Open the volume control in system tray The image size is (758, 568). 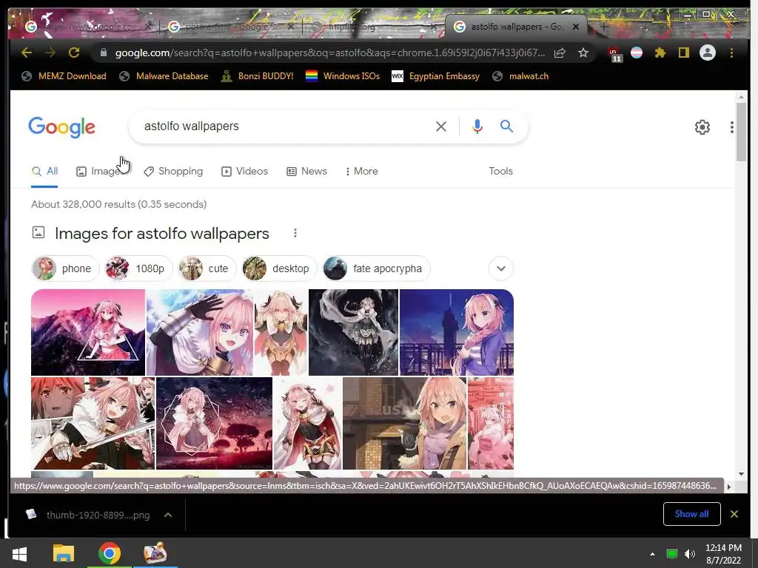click(690, 554)
